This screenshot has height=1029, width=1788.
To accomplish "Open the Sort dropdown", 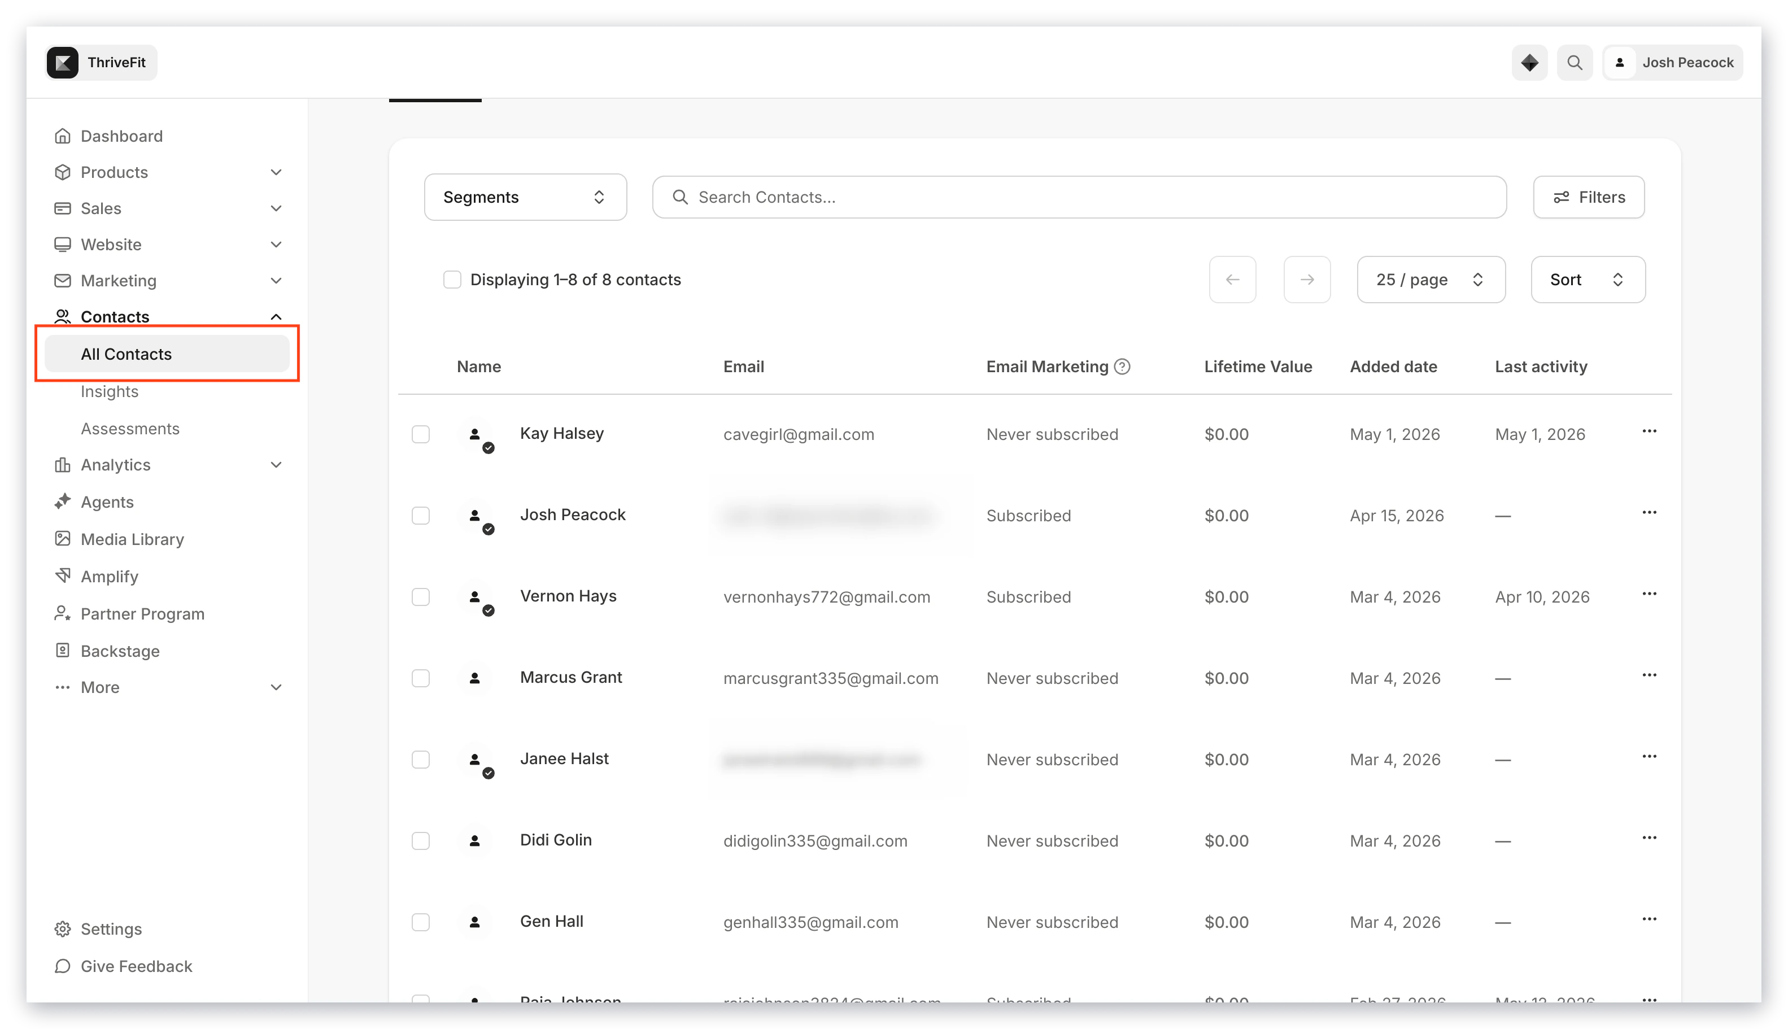I will (1588, 279).
